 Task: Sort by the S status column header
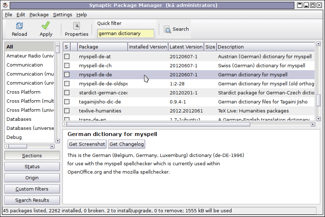click(66, 47)
